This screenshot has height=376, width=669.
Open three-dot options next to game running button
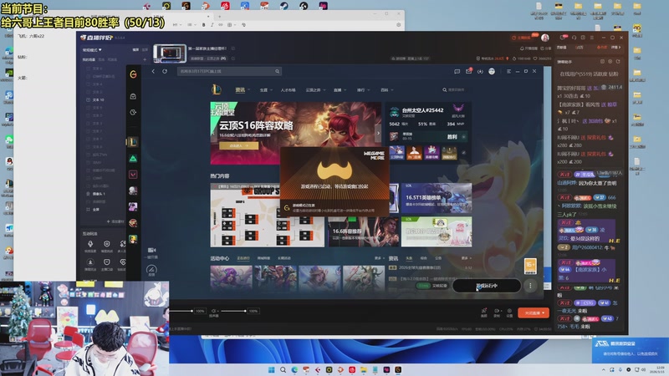[530, 286]
